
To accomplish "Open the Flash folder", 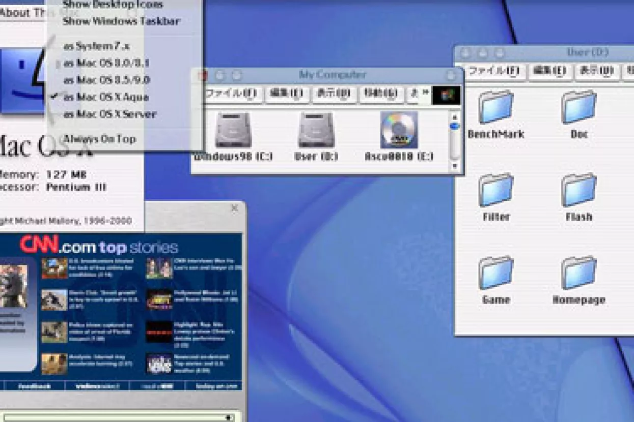I will point(579,190).
